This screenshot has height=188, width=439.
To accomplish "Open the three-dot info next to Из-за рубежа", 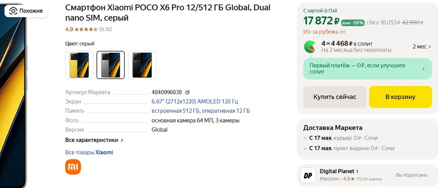I will [x=343, y=32].
